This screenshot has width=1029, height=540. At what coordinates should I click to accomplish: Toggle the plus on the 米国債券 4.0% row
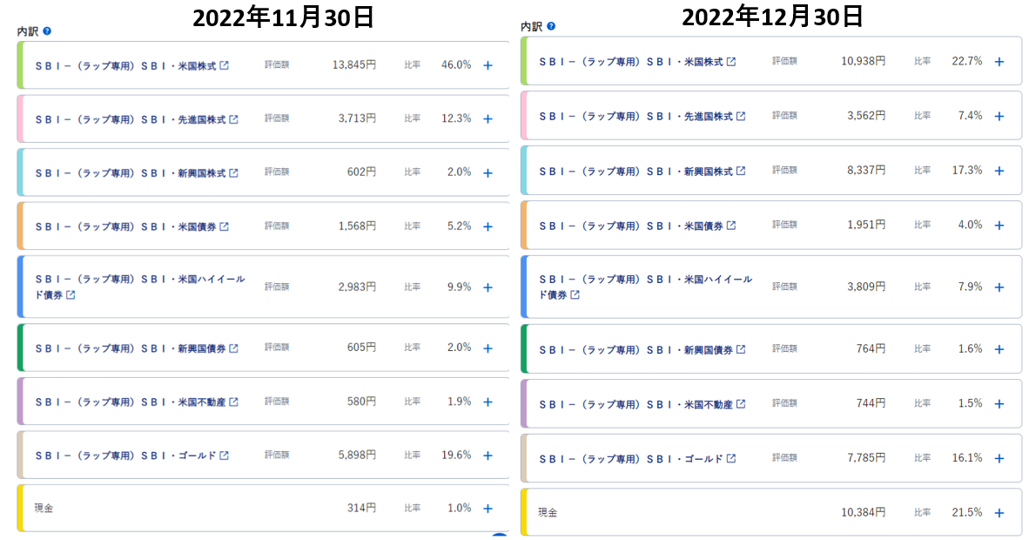pos(999,226)
